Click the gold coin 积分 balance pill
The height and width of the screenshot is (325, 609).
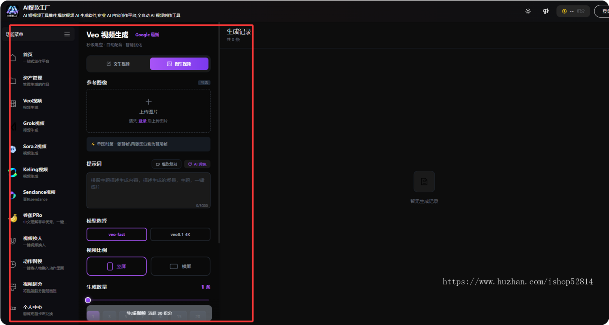pyautogui.click(x=573, y=11)
